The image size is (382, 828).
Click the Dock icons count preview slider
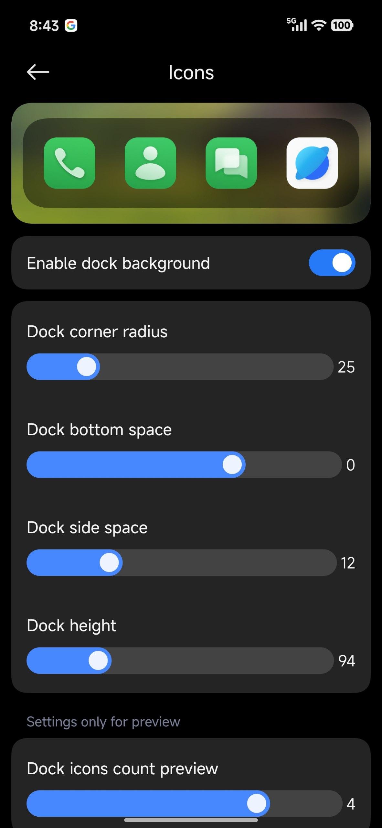pos(184,803)
